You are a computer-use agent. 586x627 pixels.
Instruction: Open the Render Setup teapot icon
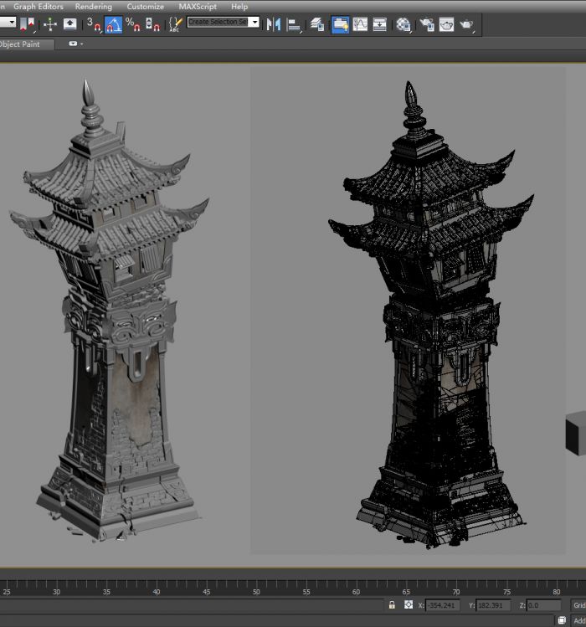427,24
